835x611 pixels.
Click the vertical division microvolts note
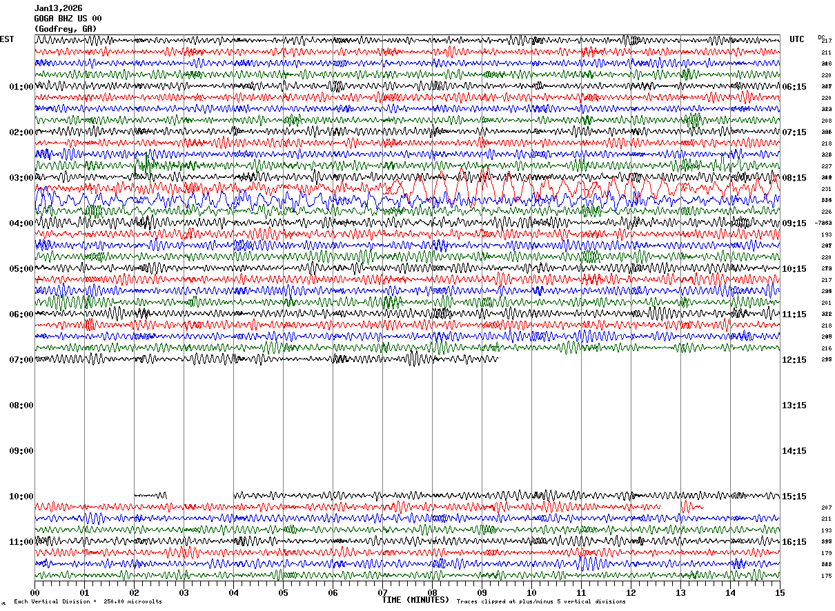click(x=88, y=601)
